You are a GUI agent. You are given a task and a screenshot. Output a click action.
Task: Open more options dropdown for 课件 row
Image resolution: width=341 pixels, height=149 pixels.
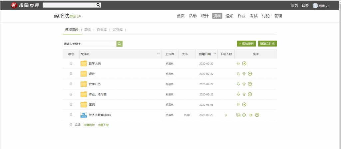pos(250,74)
